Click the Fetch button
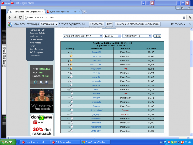Screen dimensions: 193x145 157,36
